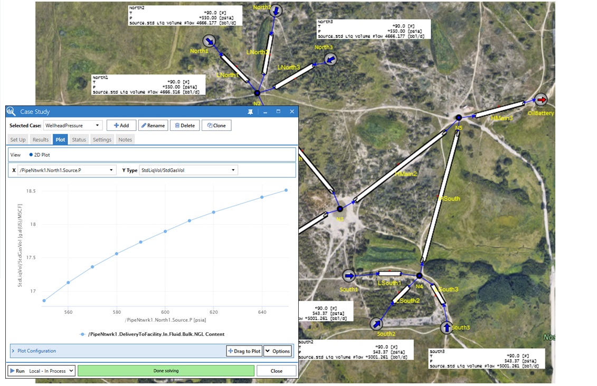Select the N5 junction node

[459, 118]
